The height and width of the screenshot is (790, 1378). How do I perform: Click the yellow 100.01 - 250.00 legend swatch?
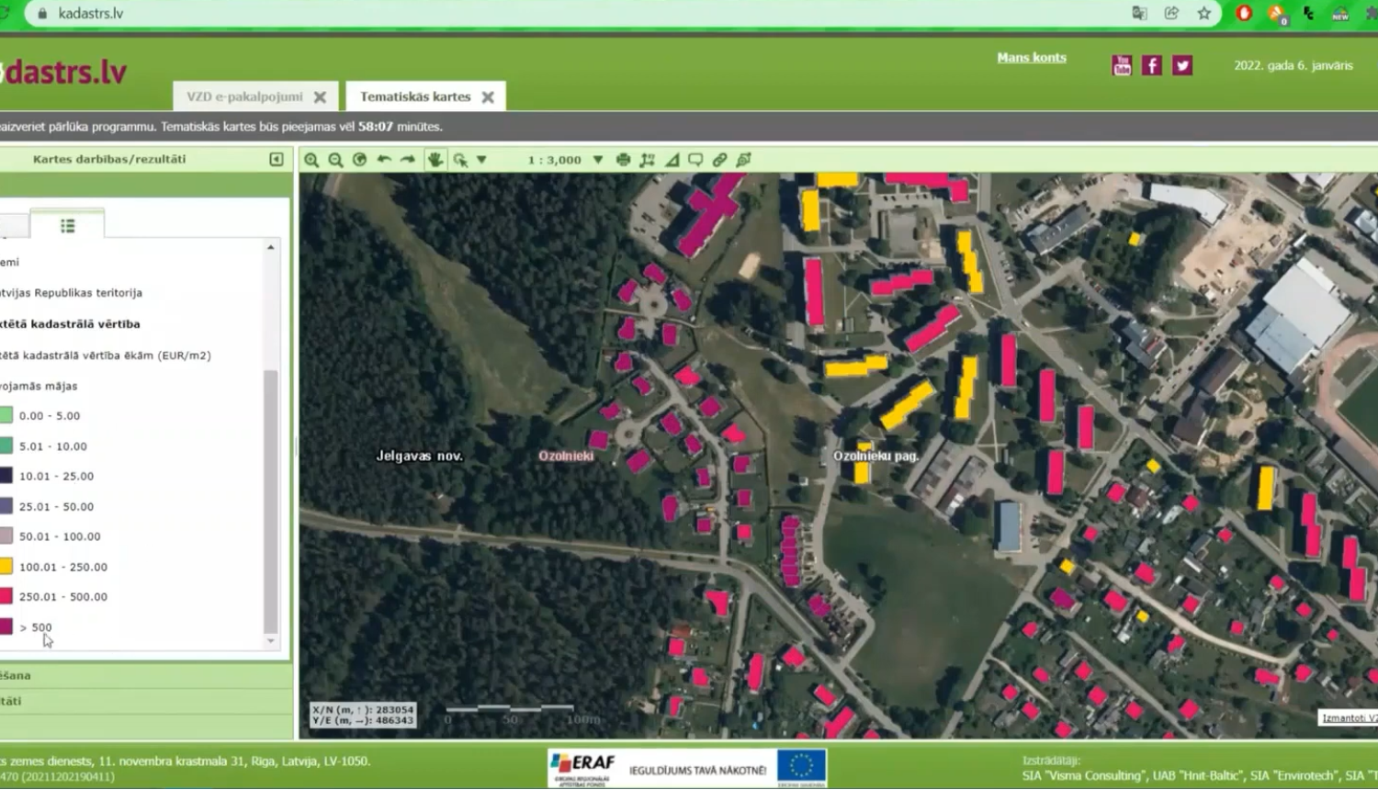(x=6, y=567)
